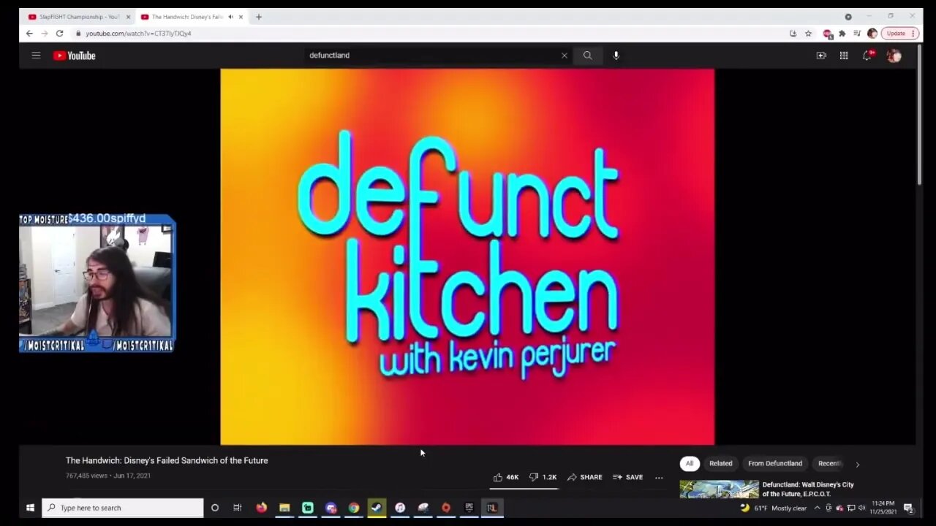The height and width of the screenshot is (526, 936).
Task: Click the Handwich video title text
Action: click(167, 460)
